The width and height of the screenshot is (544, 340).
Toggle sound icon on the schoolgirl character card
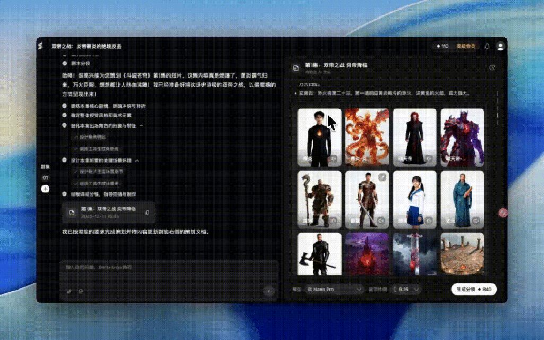click(x=429, y=220)
